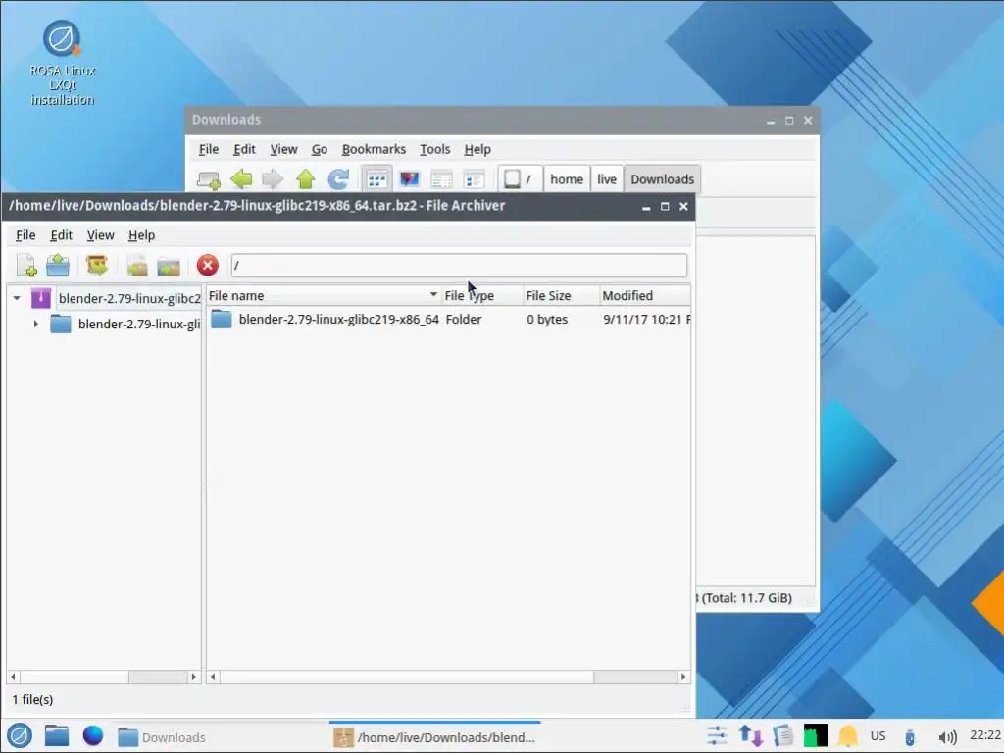Click the tree pane scroll-right arrow
The image size is (1004, 753).
point(194,677)
